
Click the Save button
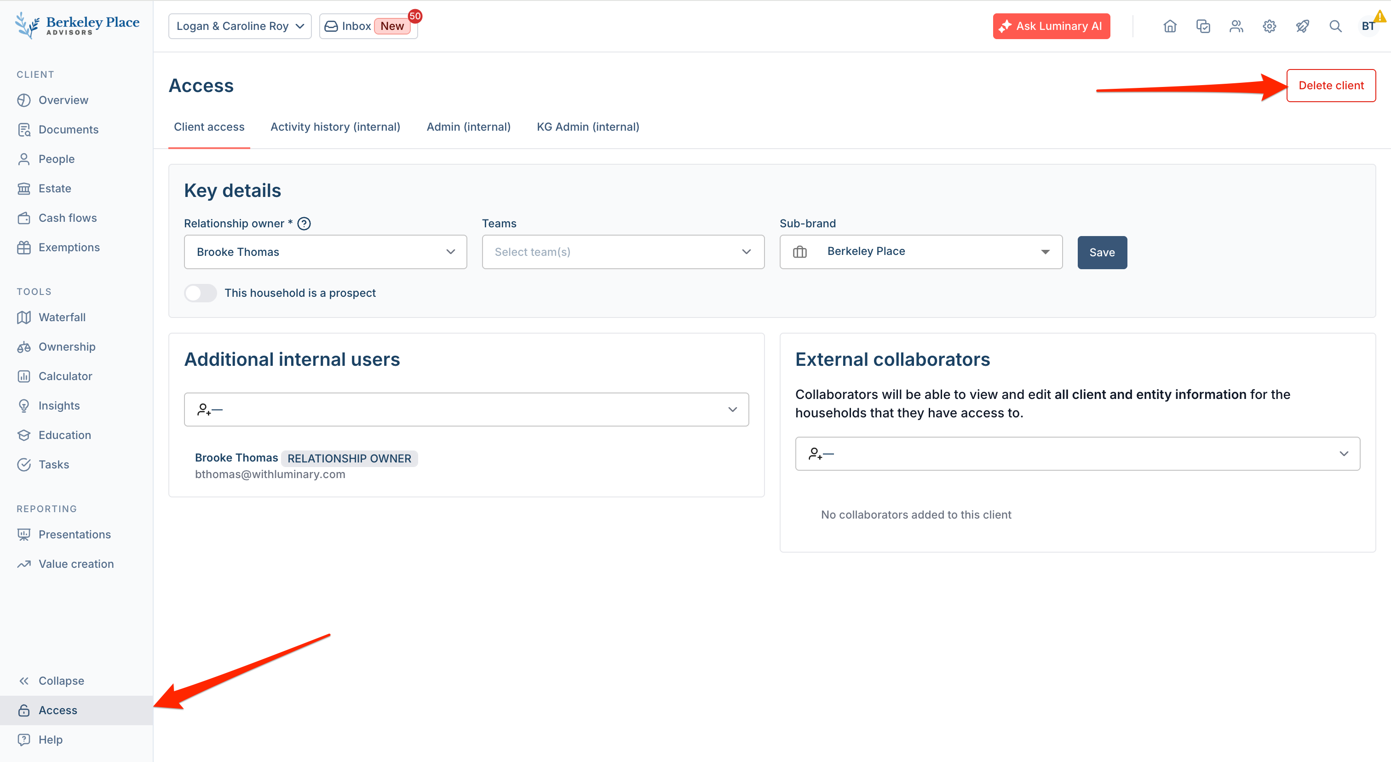[x=1102, y=252]
